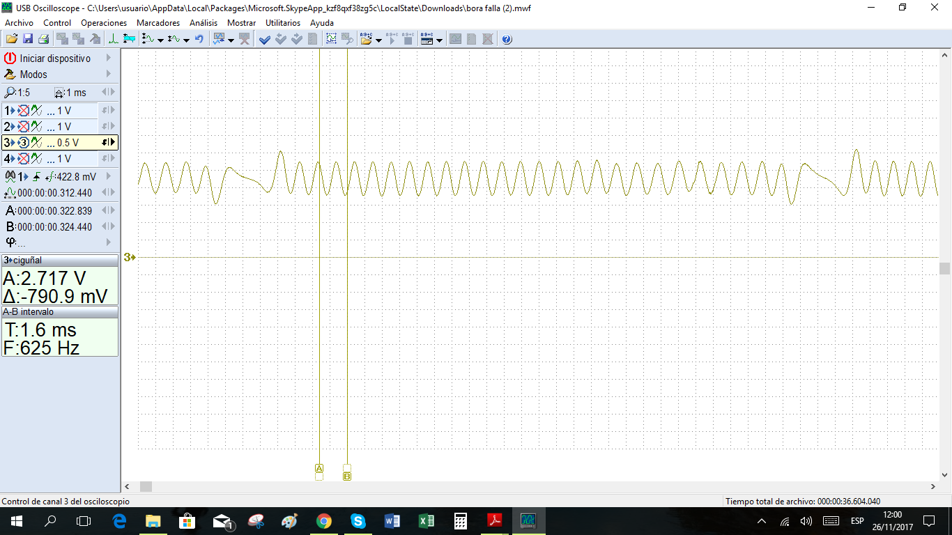952x535 pixels.
Task: Click the Print icon in the toolbar
Action: [x=43, y=39]
